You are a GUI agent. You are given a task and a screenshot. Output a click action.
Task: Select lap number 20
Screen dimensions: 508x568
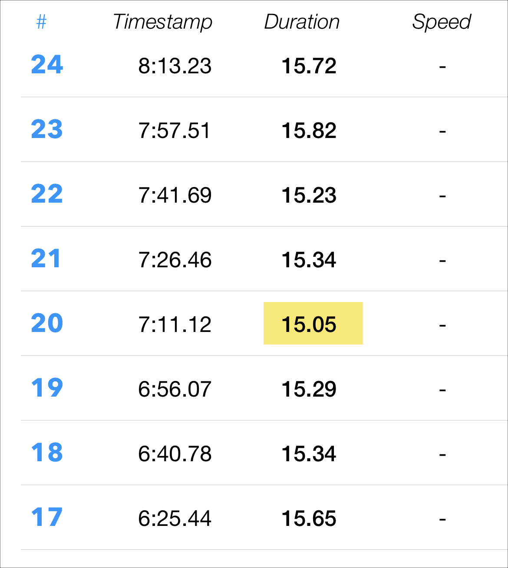pos(47,323)
